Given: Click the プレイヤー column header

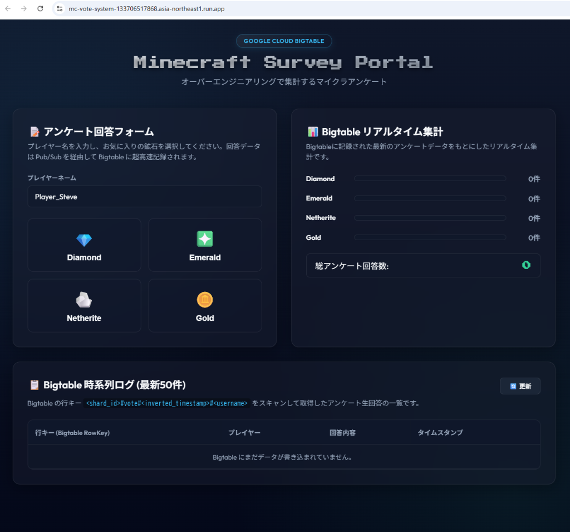Looking at the screenshot, I should coord(244,433).
